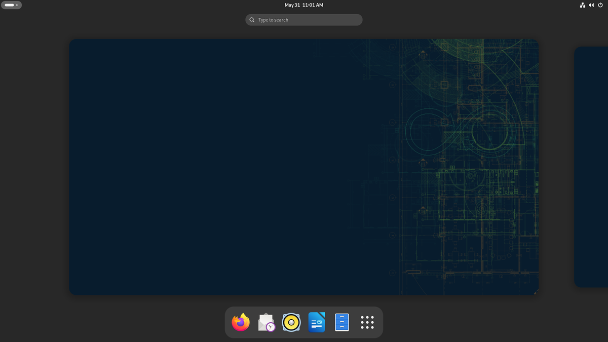Click the wired network status icon

coord(582,5)
